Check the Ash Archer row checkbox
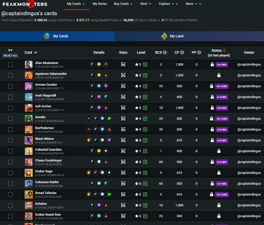The image size is (264, 225). (x=10, y=108)
